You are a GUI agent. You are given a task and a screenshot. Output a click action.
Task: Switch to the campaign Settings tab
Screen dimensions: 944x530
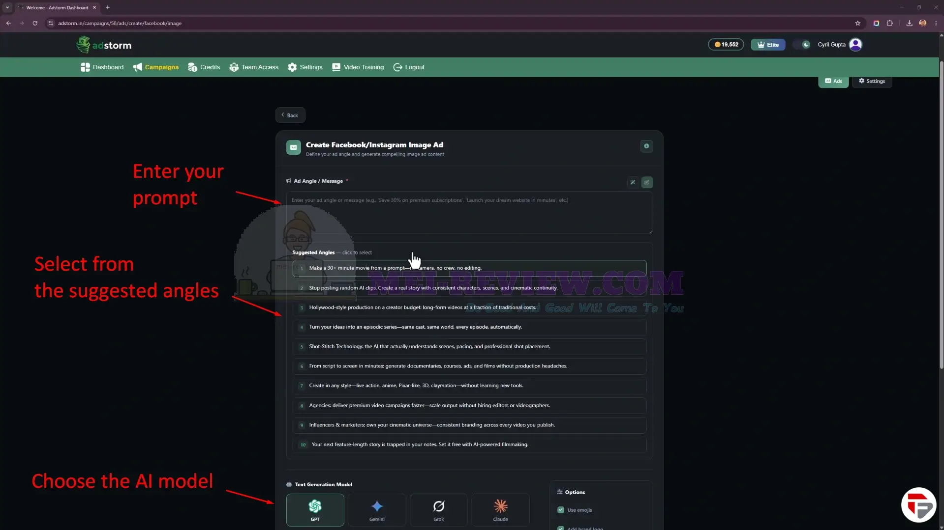pos(872,81)
